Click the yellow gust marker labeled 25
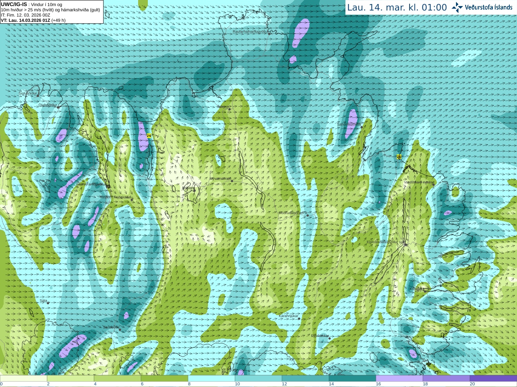Viewport: 517px width, 387px height. pyautogui.click(x=399, y=156)
